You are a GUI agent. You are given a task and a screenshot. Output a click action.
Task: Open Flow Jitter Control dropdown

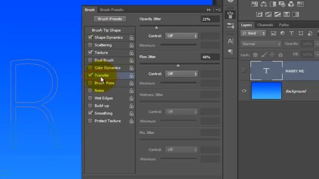tap(181, 74)
